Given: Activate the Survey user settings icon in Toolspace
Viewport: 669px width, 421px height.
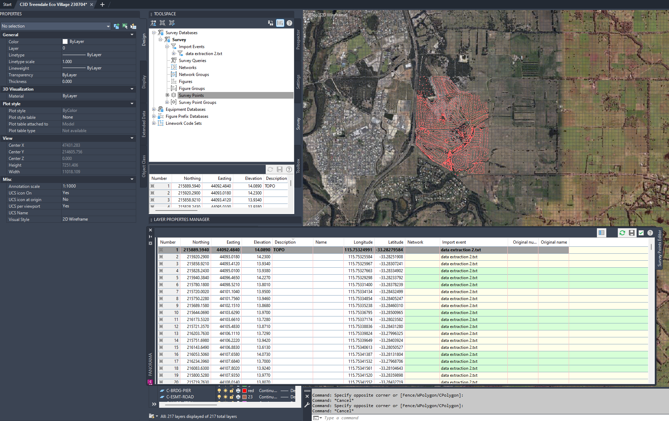Looking at the screenshot, I should 153,23.
